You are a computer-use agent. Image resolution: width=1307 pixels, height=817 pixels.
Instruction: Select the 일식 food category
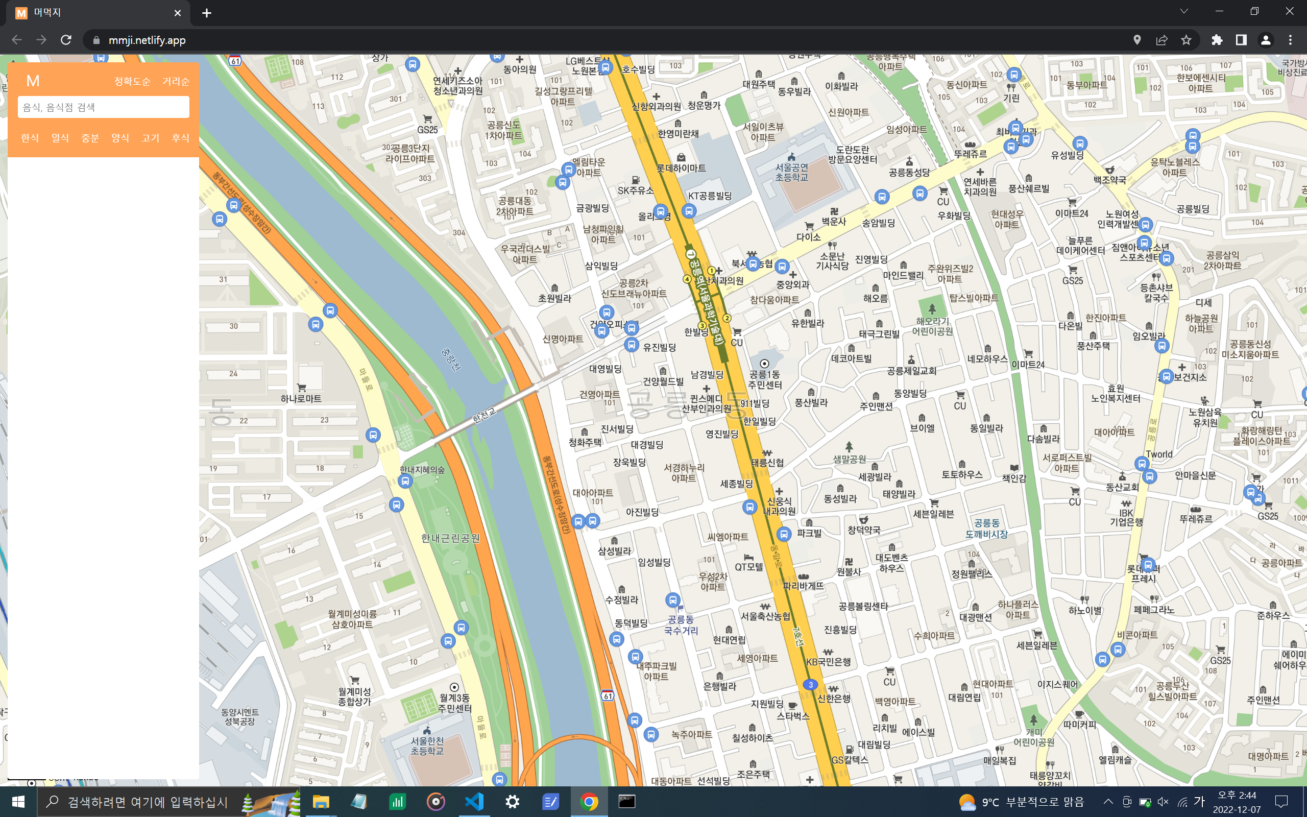60,138
